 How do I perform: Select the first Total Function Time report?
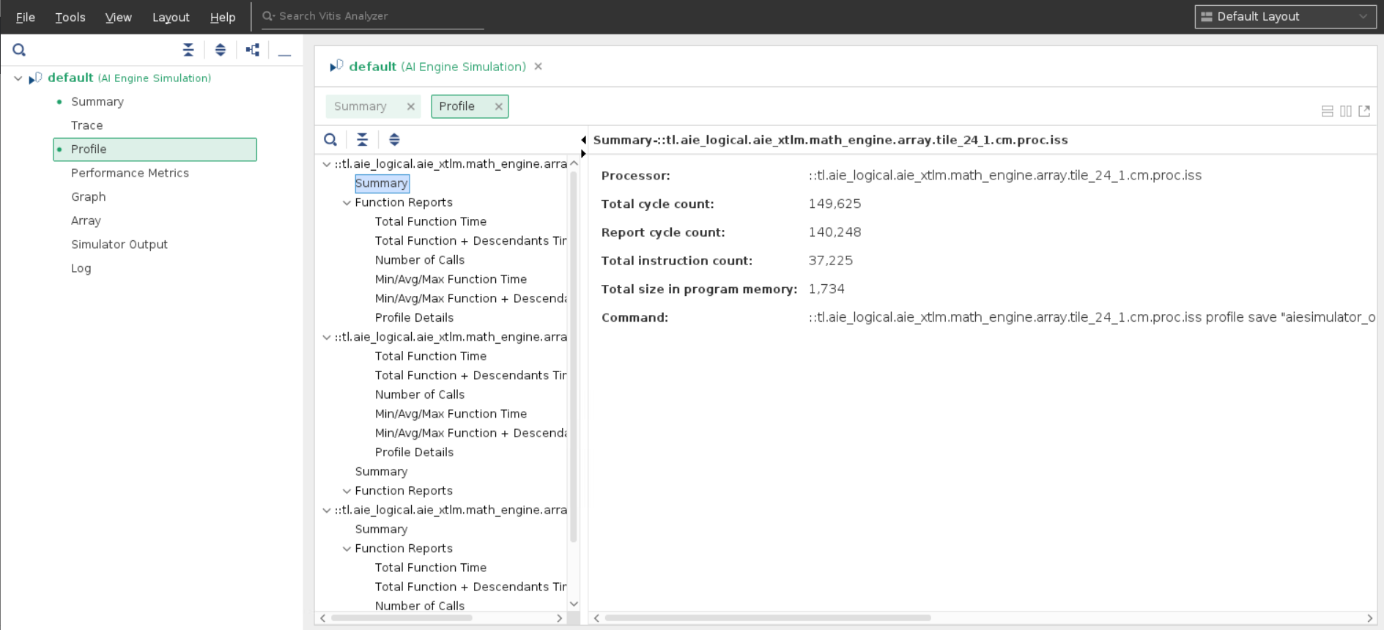click(x=431, y=222)
